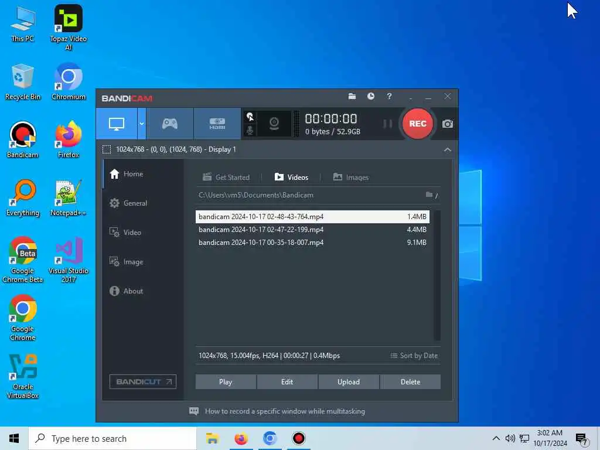The height and width of the screenshot is (450, 600).
Task: Switch to HDMI device recording mode
Action: pos(217,124)
